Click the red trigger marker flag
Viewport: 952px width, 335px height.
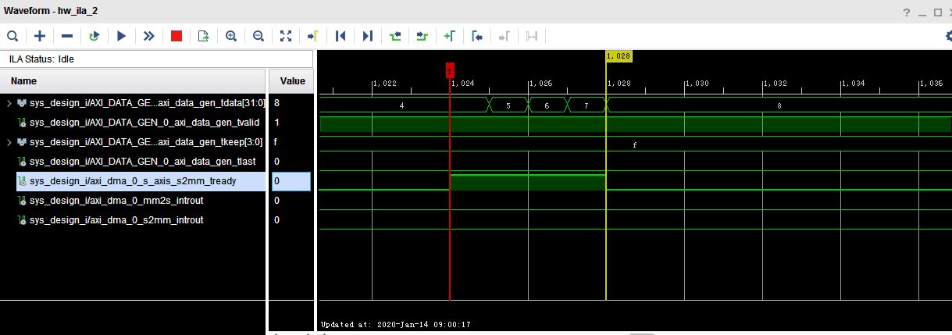(450, 70)
